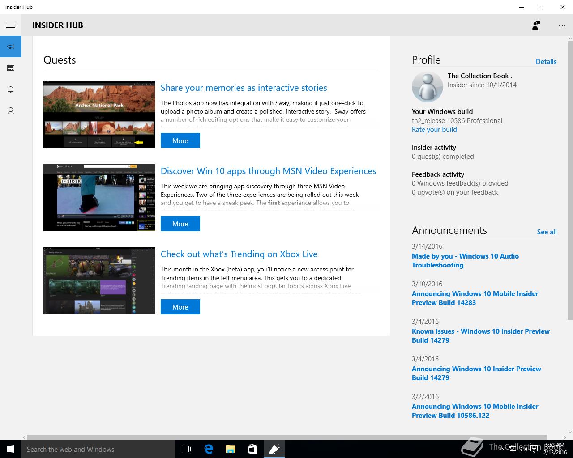Open 'Made by you - Windows 10 Audio Troubleshooting'
The height and width of the screenshot is (458, 573).
point(465,261)
